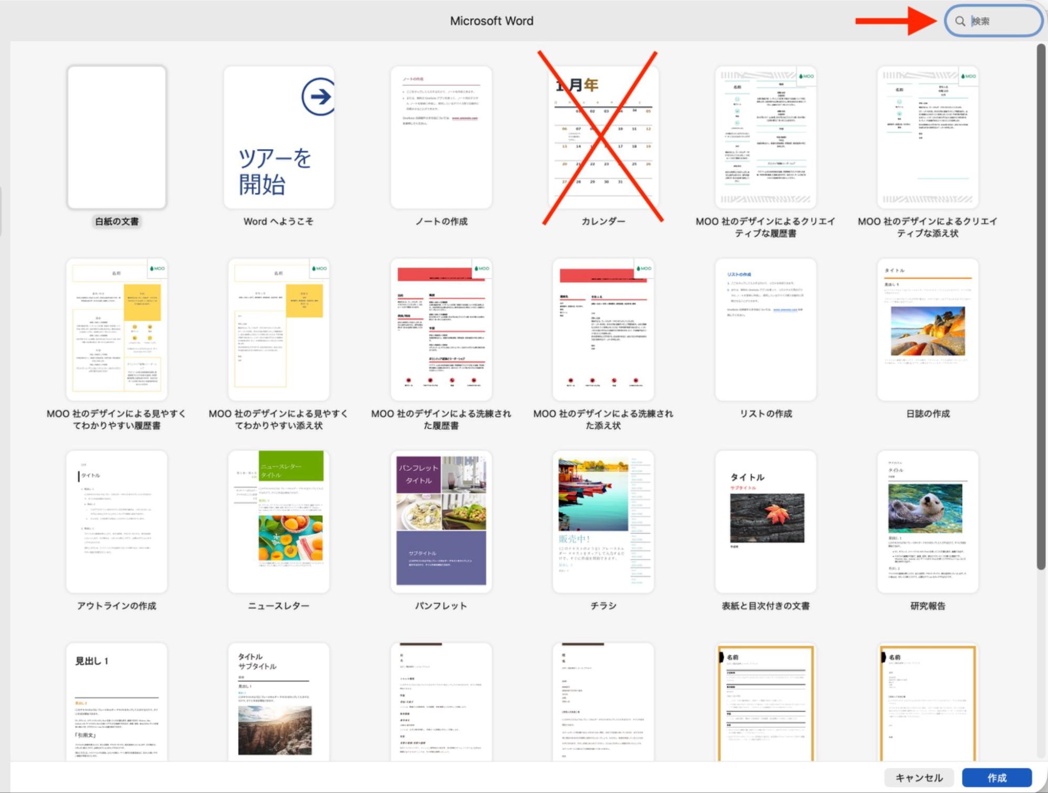Choose MOO 洗練された履歴書 template
Viewport: 1048px width, 793px height.
(x=441, y=330)
